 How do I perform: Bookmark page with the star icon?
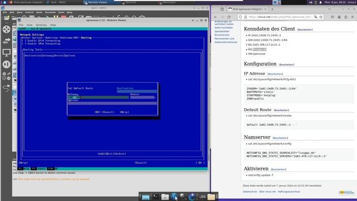(321, 17)
